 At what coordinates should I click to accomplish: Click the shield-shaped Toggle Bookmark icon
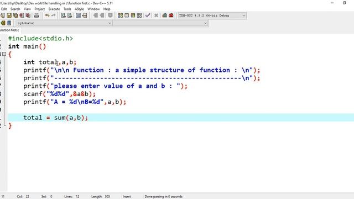point(110,15)
